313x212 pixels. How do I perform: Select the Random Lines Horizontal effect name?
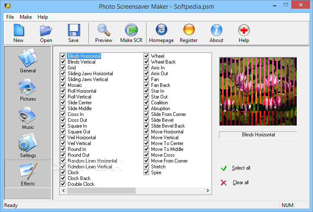coord(92,161)
